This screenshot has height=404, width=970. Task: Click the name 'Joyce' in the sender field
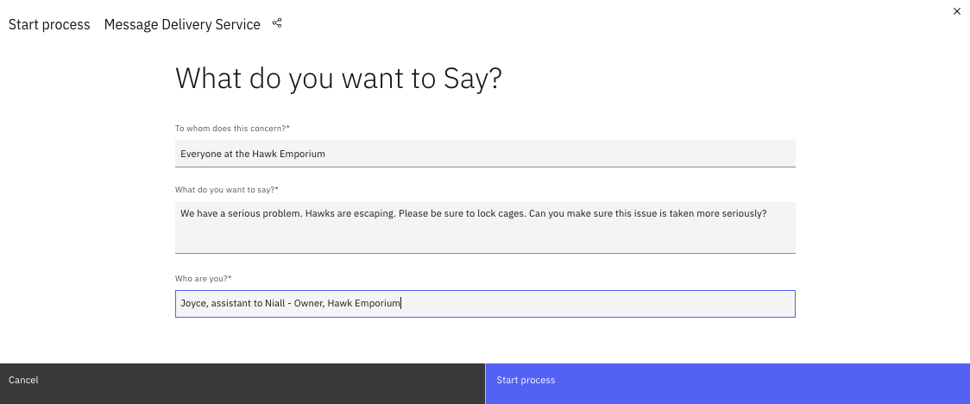(x=192, y=304)
